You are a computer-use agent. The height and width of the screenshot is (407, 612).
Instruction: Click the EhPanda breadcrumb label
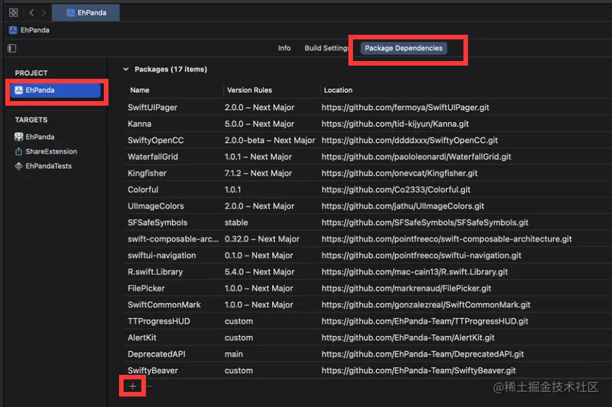click(35, 30)
